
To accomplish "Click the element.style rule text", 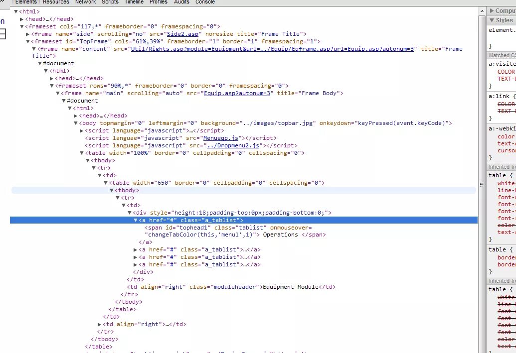I will pyautogui.click(x=502, y=30).
